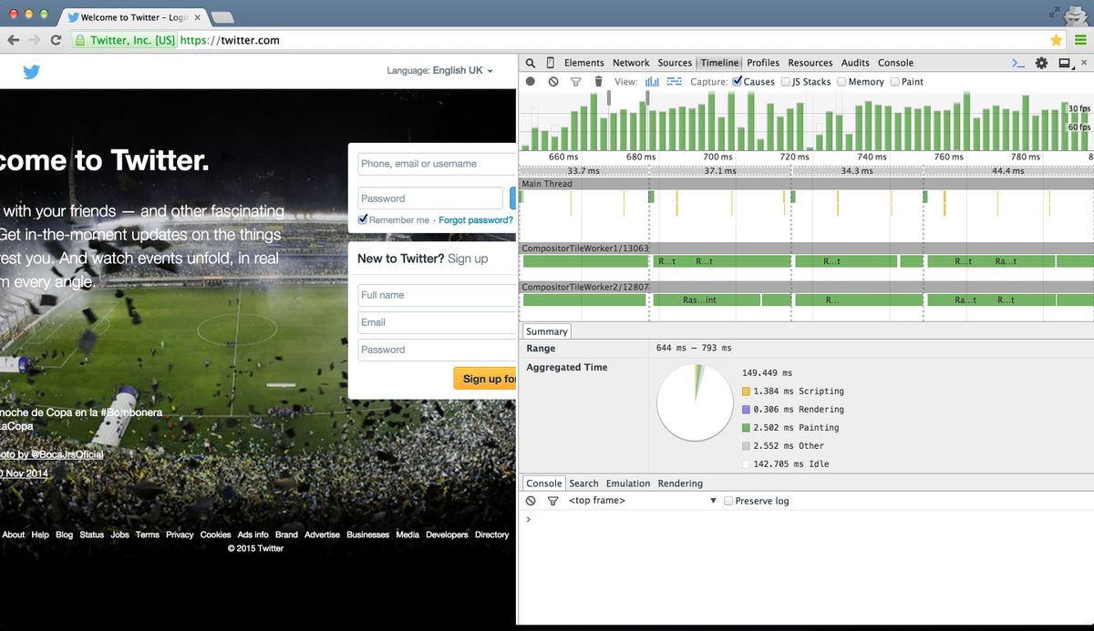Open the Profiles panel tab

(x=763, y=63)
